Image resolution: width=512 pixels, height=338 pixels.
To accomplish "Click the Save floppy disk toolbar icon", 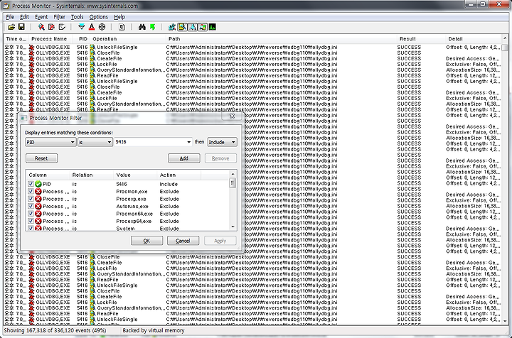I will [21, 27].
